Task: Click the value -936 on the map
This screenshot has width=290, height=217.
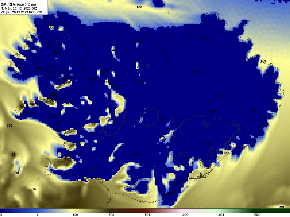Action: pyautogui.click(x=140, y=82)
